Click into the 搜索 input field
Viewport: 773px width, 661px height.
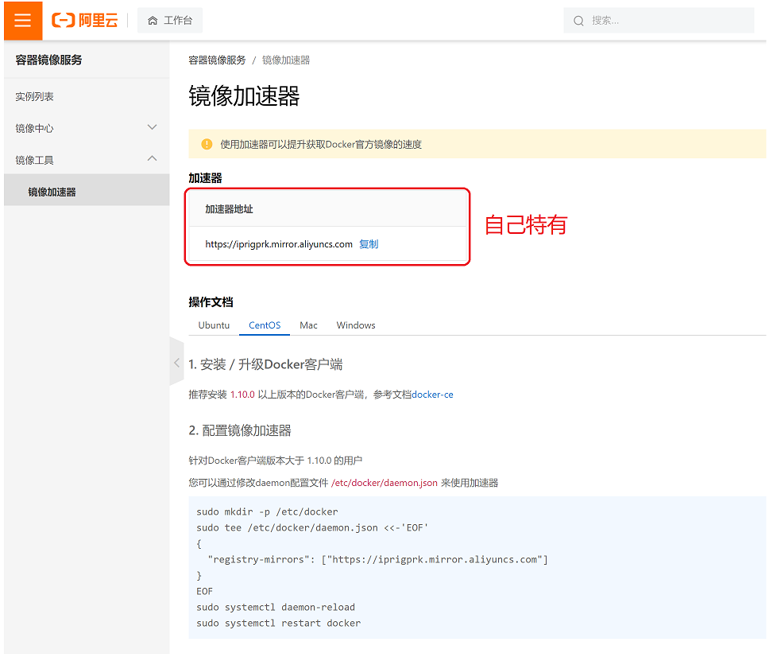click(667, 21)
